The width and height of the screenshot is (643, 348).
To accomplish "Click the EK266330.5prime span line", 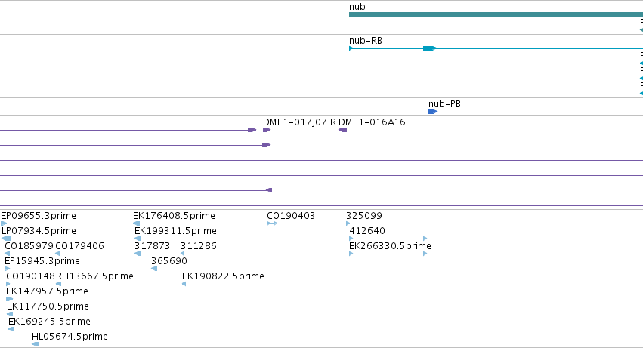I will (388, 254).
